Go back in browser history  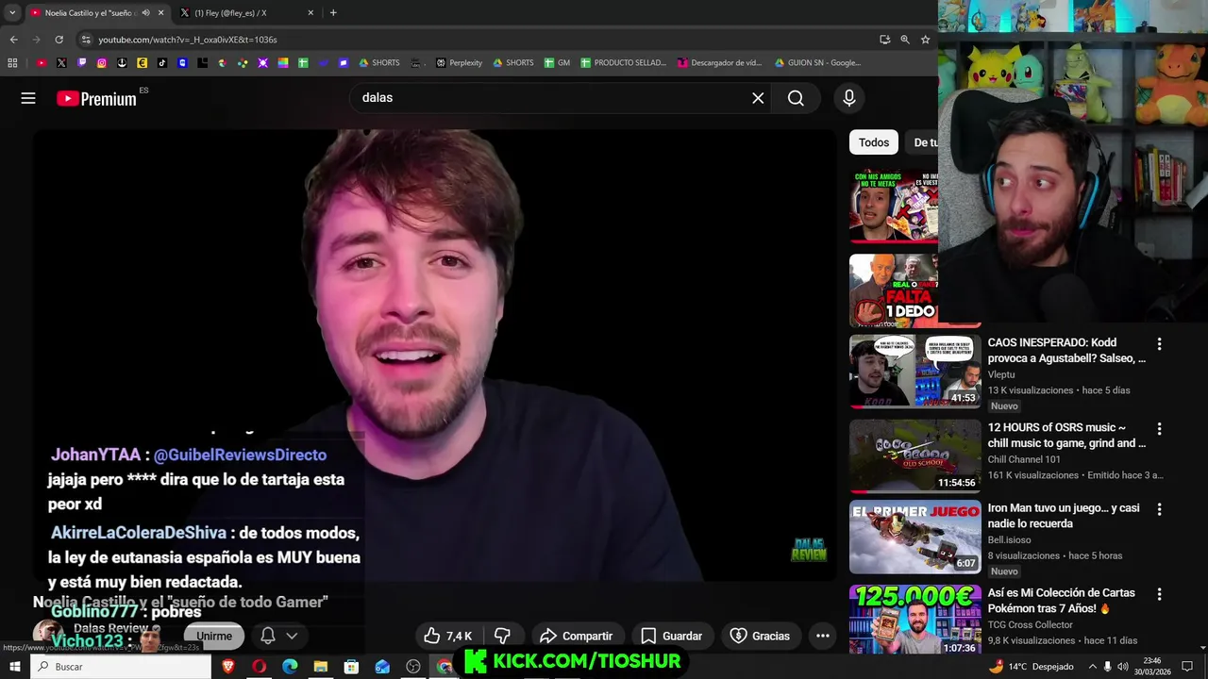click(13, 40)
